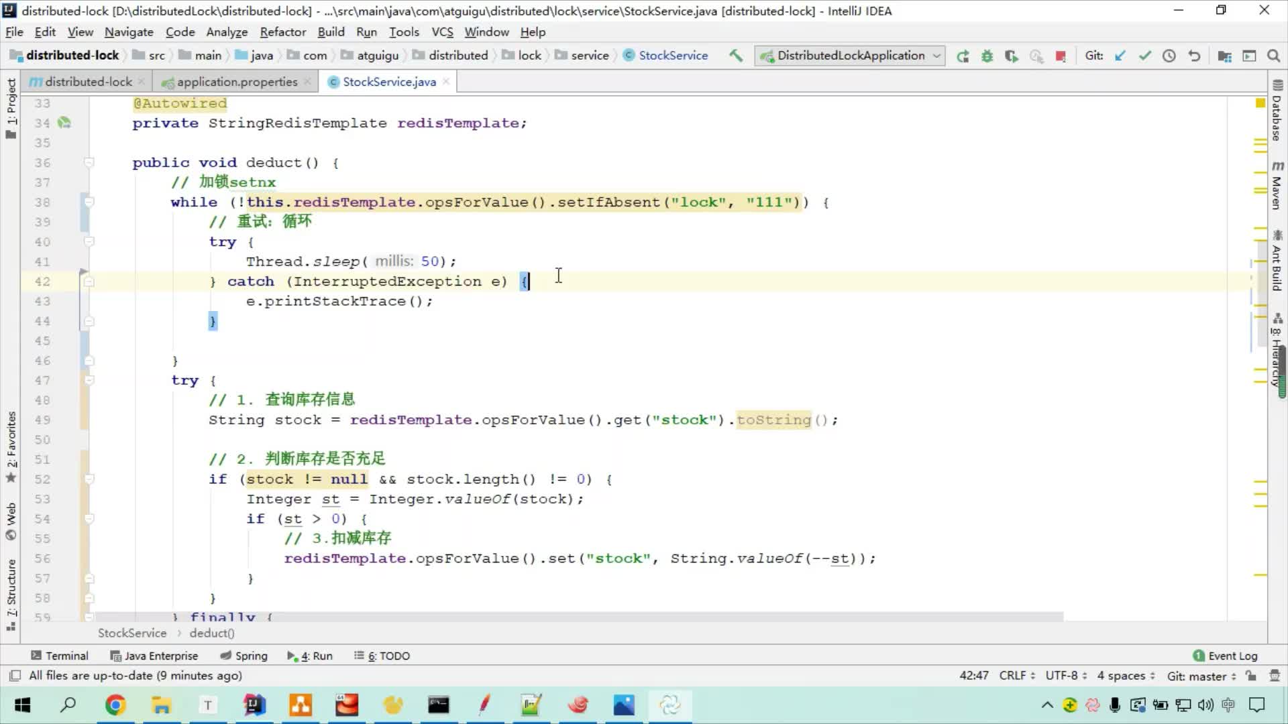Click the Git commit status icon
This screenshot has height=724, width=1288.
(1144, 56)
